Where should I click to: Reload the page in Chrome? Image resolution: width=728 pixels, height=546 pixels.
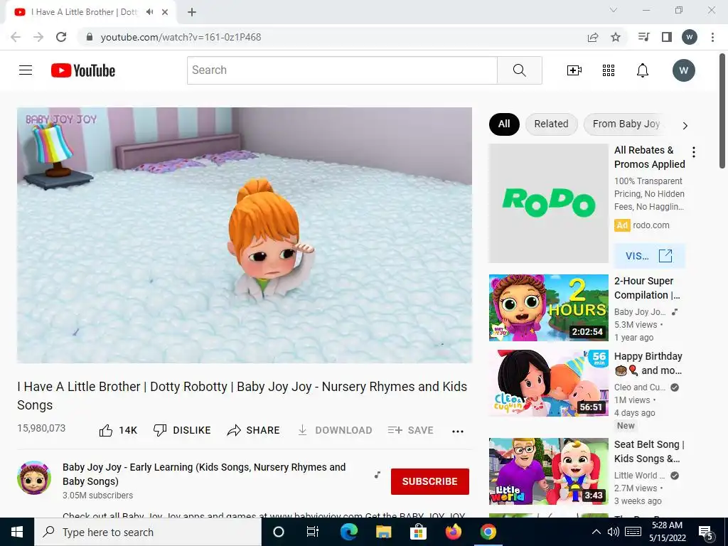pos(61,37)
